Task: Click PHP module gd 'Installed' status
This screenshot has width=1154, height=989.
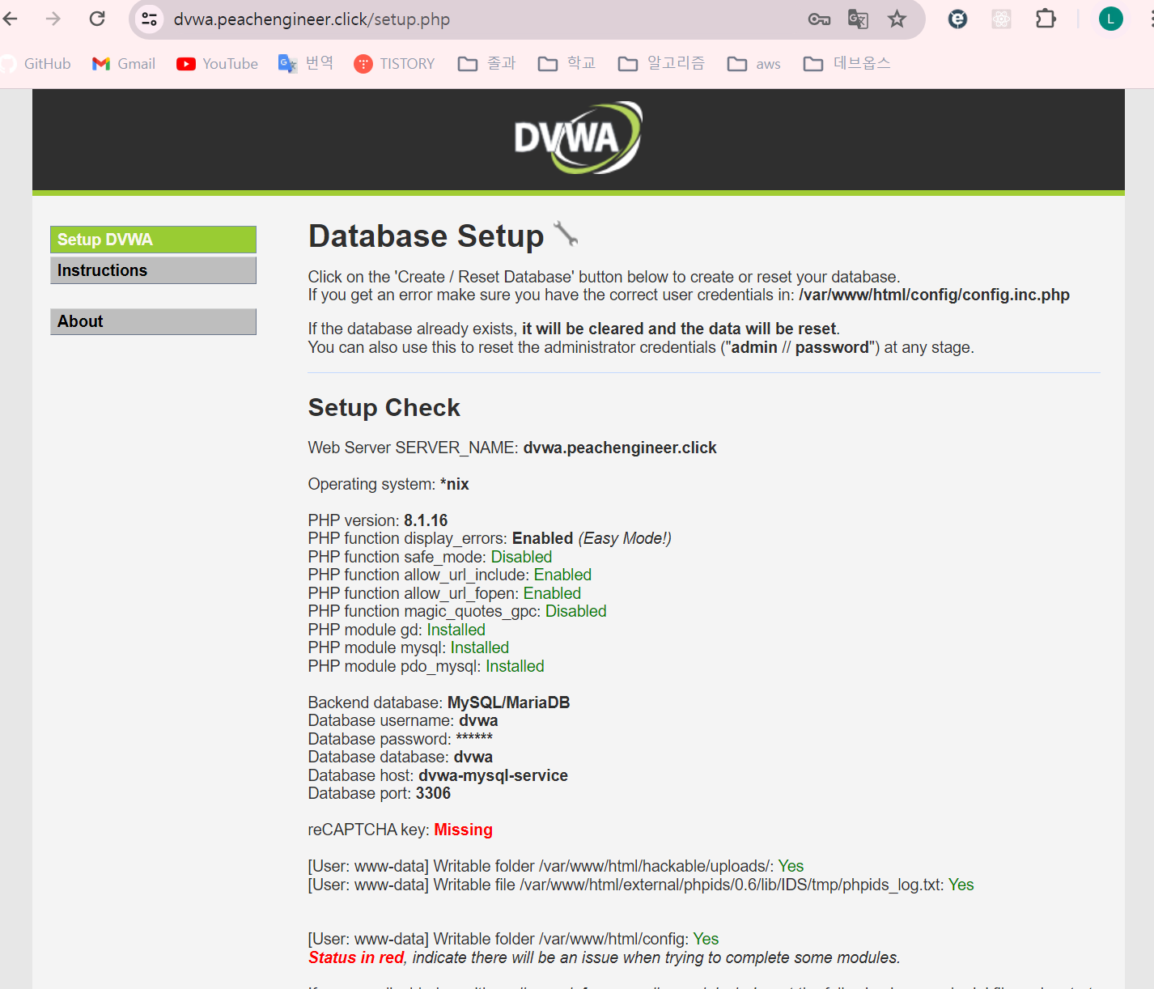Action: coord(456,630)
